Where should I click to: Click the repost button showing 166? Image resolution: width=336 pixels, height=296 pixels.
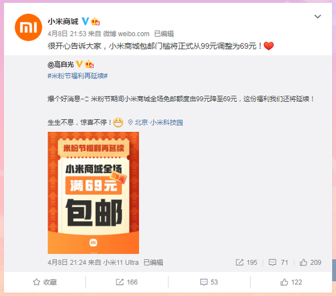tap(127, 282)
